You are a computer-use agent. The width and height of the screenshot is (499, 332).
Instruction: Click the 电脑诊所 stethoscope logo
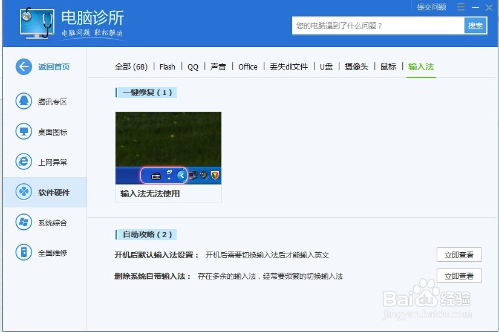tap(37, 23)
